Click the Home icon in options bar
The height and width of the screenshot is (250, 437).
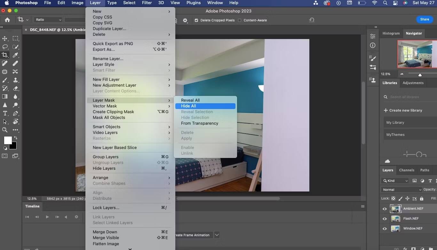click(x=7, y=20)
